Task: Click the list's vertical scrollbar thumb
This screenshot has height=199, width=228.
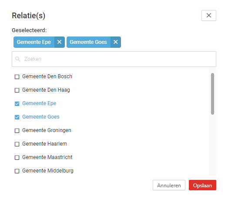Action: coord(212,94)
